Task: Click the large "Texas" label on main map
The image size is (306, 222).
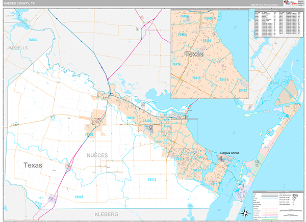Action: [x=33, y=165]
